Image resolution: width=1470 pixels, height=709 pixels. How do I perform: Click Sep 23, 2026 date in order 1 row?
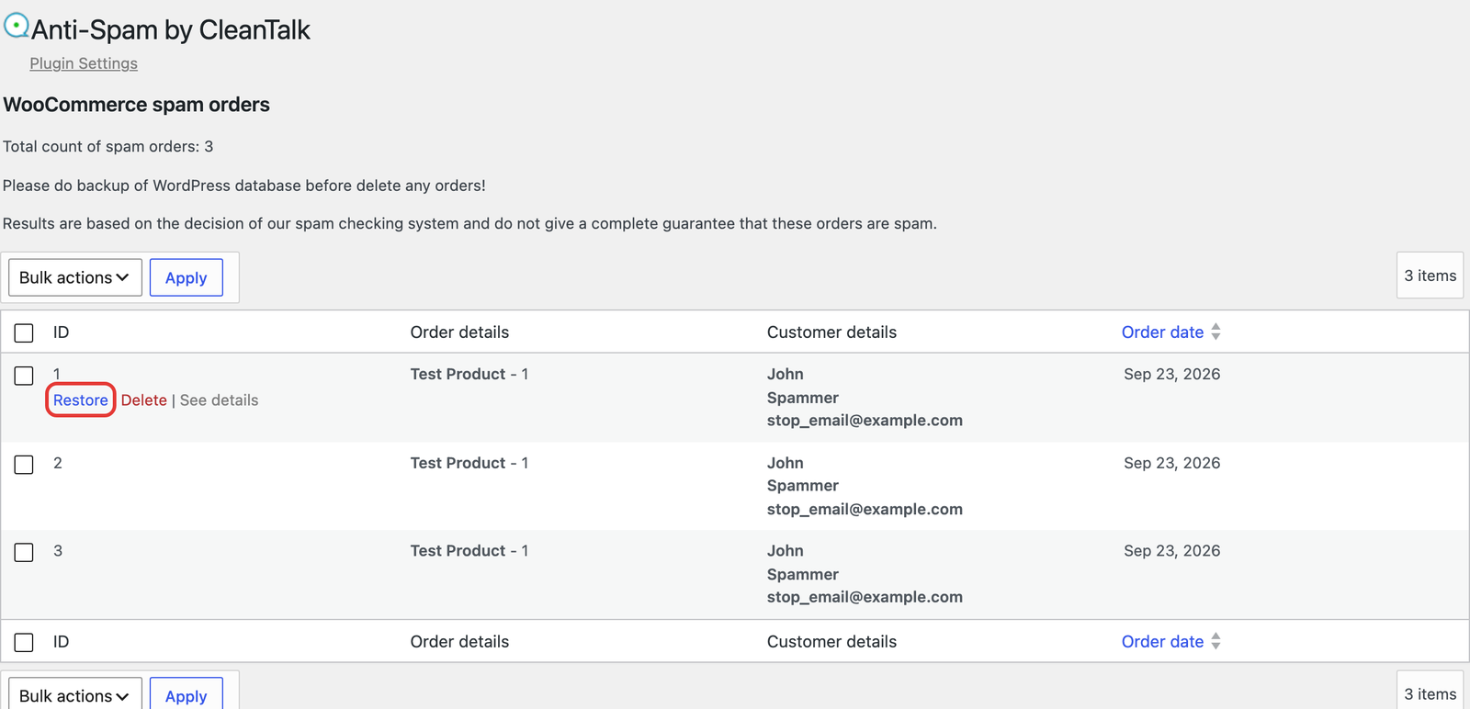1172,374
